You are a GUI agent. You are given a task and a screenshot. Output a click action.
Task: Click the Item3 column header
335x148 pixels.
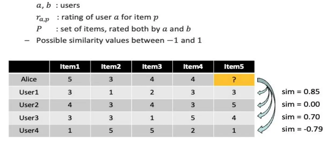(x=152, y=67)
